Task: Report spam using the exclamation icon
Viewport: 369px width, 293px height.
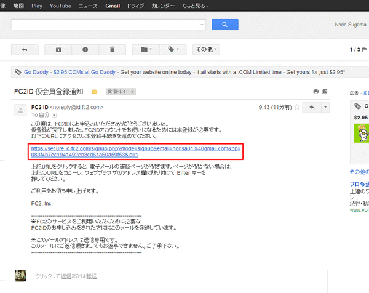Action: [x=85, y=50]
